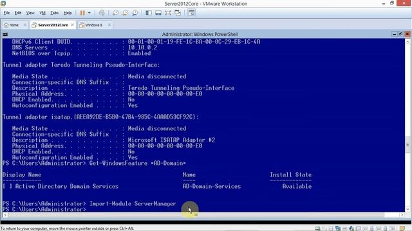The width and height of the screenshot is (412, 231).
Task: Switch to Unity mode
Action: [x=178, y=13]
